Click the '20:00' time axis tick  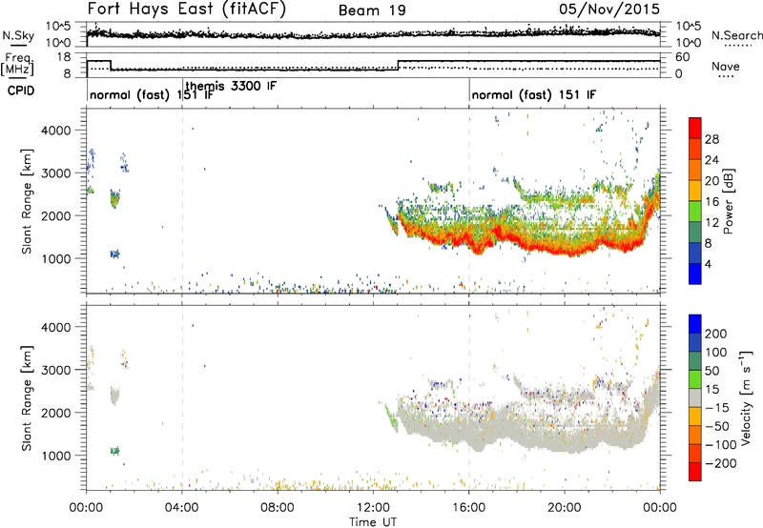(565, 508)
